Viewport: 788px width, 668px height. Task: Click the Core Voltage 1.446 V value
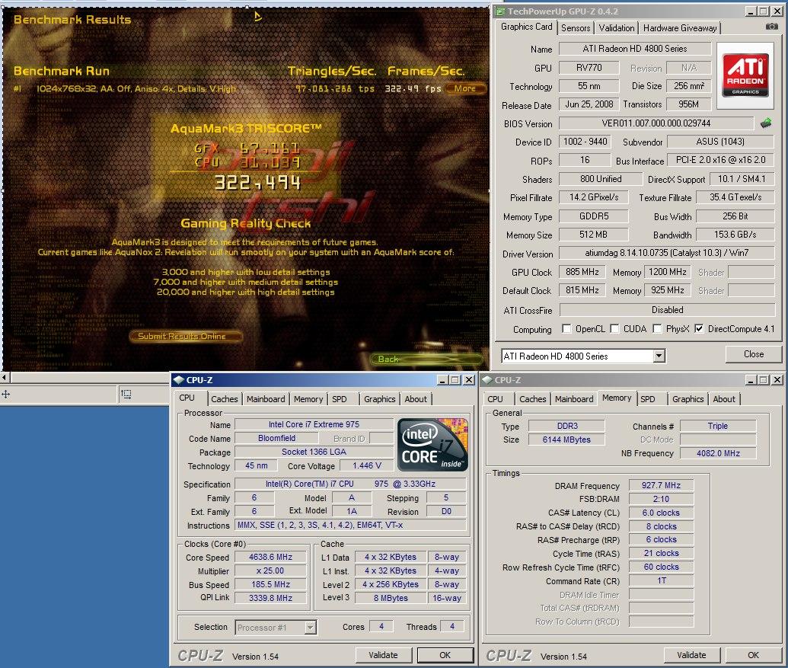pos(367,465)
